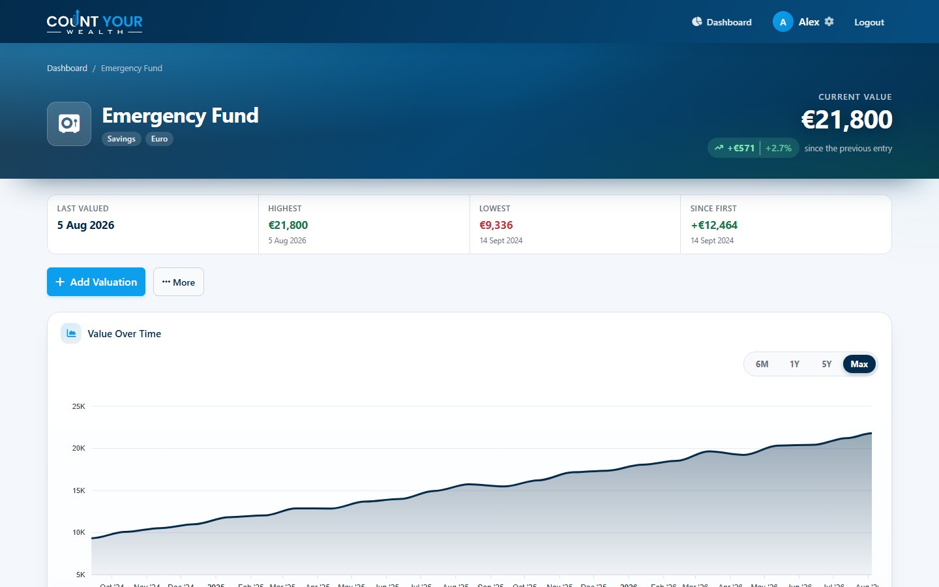
Task: Click the Alex avatar circle
Action: (783, 22)
